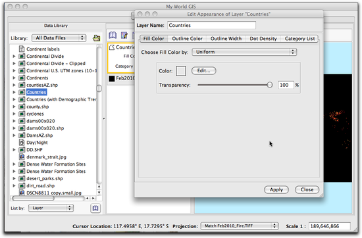Click the DD.SHP layer icon

pyautogui.click(x=22, y=150)
